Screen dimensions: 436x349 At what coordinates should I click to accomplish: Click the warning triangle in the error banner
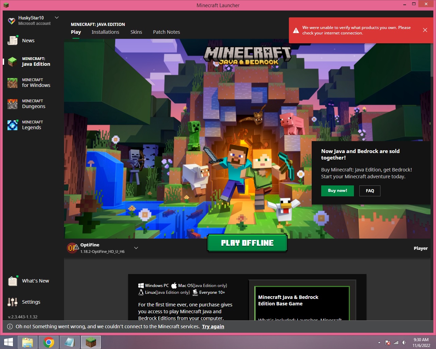pyautogui.click(x=296, y=30)
